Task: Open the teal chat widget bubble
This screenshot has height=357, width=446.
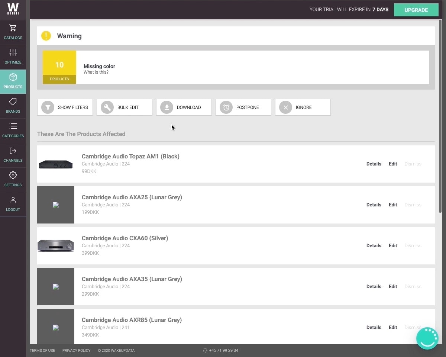Action: [427, 338]
